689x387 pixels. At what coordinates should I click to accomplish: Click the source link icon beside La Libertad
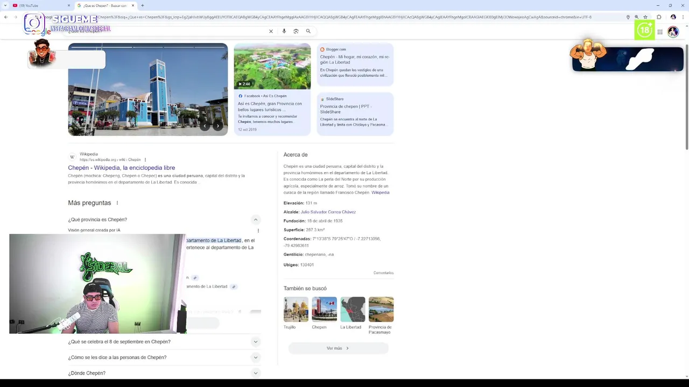[x=234, y=286]
